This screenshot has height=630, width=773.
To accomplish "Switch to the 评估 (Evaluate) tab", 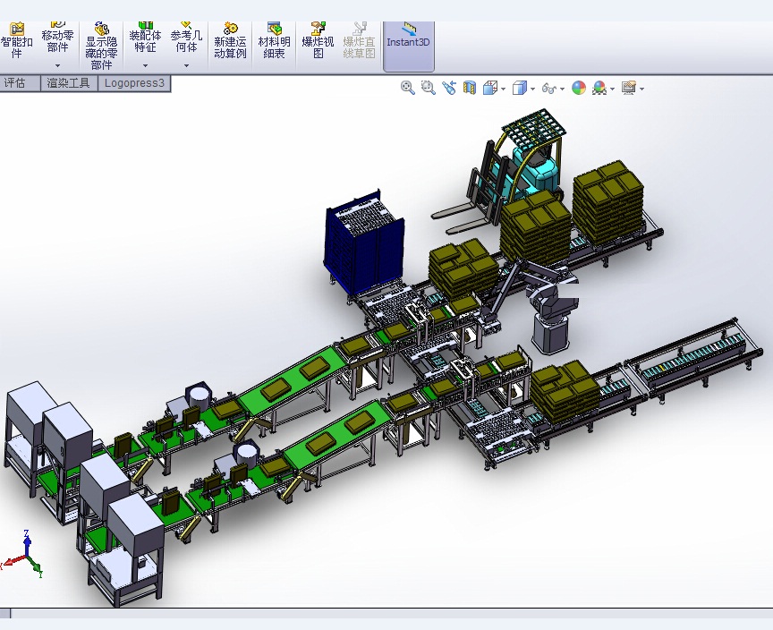I will point(15,83).
